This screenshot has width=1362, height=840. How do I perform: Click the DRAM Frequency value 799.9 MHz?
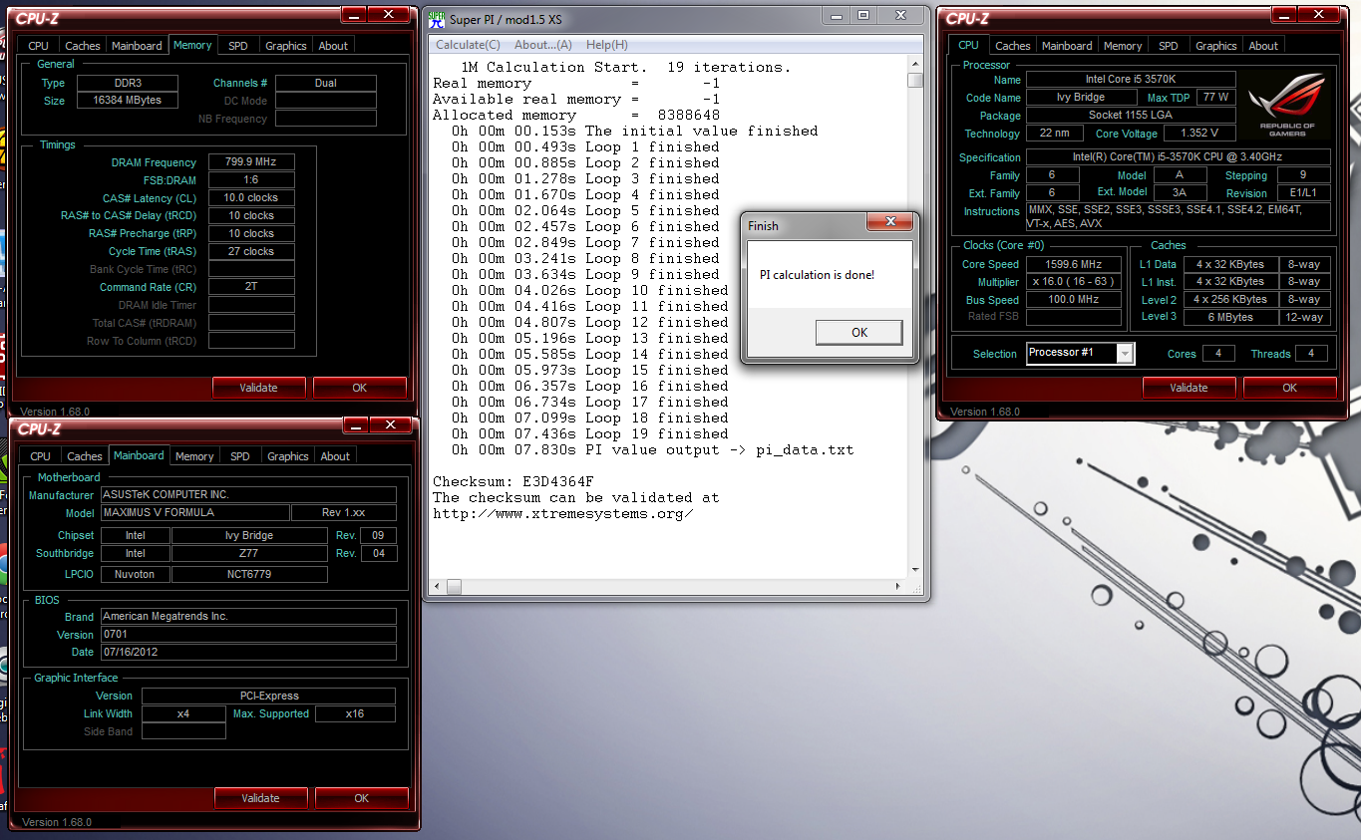point(251,162)
